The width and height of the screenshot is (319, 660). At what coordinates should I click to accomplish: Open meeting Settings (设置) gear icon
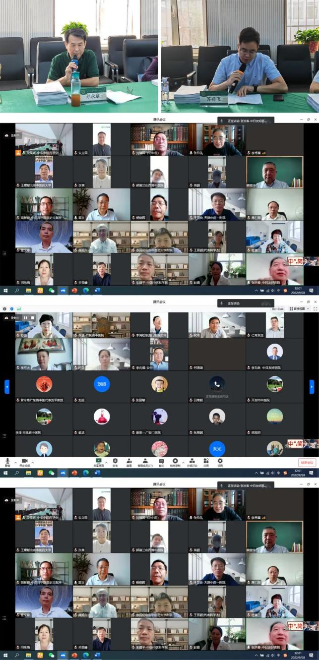coord(220,461)
